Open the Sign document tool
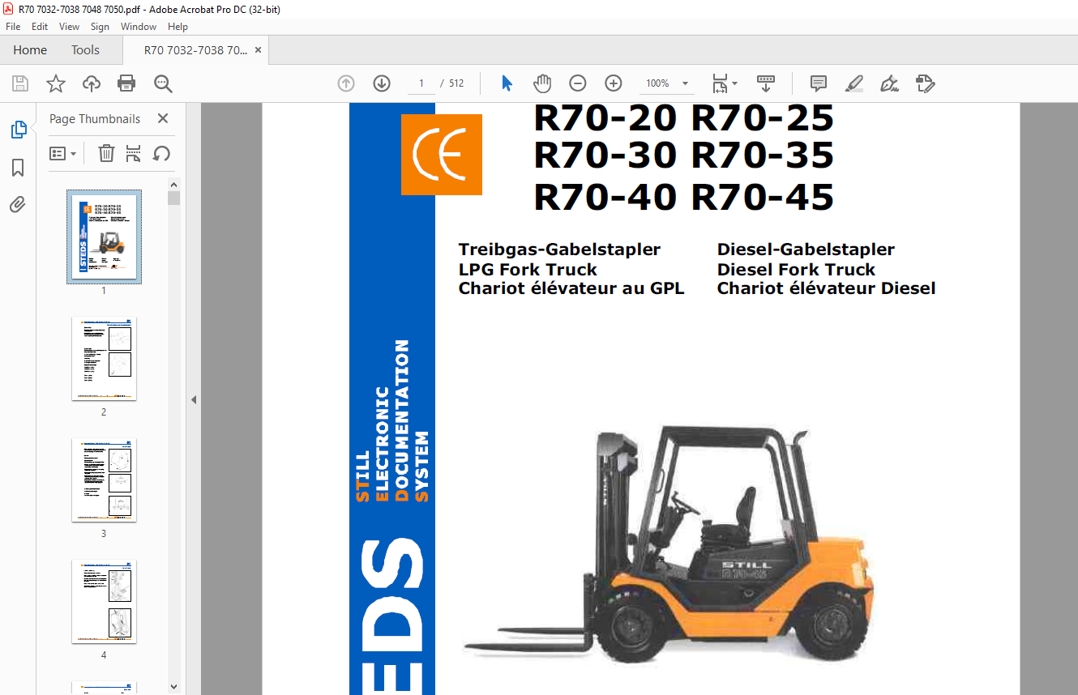This screenshot has height=695, width=1078. pyautogui.click(x=890, y=83)
